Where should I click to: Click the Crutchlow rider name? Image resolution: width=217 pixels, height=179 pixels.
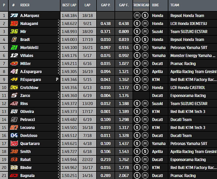tap(29, 87)
